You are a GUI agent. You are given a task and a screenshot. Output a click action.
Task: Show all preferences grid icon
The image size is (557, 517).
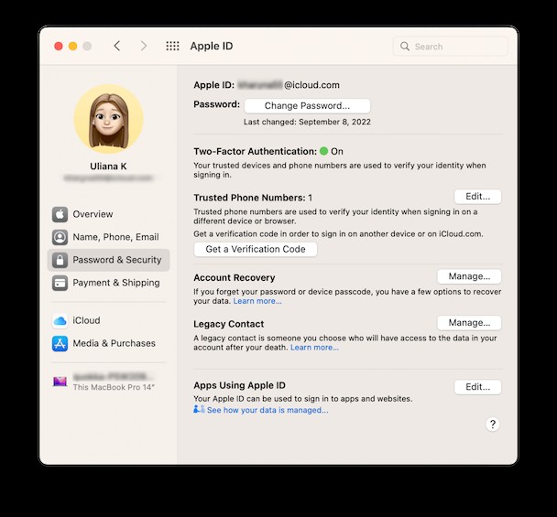tap(172, 46)
